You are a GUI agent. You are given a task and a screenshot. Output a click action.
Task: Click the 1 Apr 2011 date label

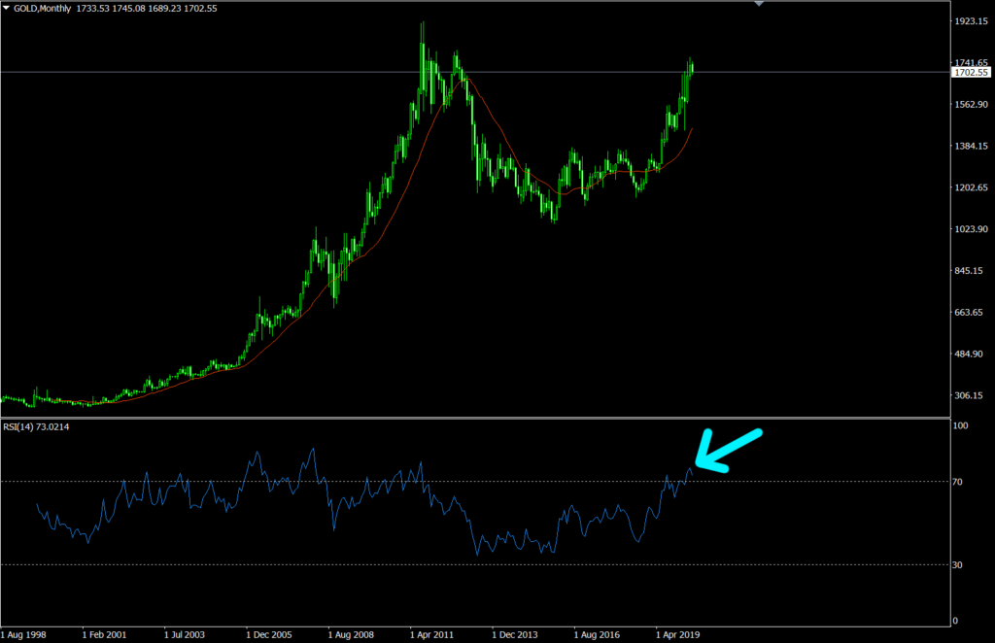(x=432, y=633)
